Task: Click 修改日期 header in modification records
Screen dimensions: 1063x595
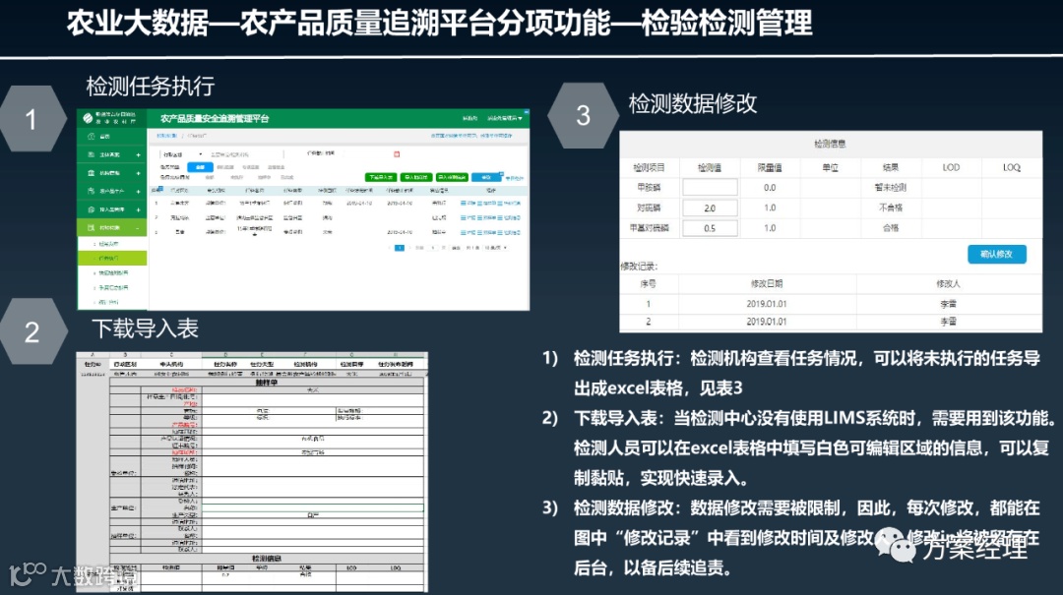Action: [x=767, y=284]
